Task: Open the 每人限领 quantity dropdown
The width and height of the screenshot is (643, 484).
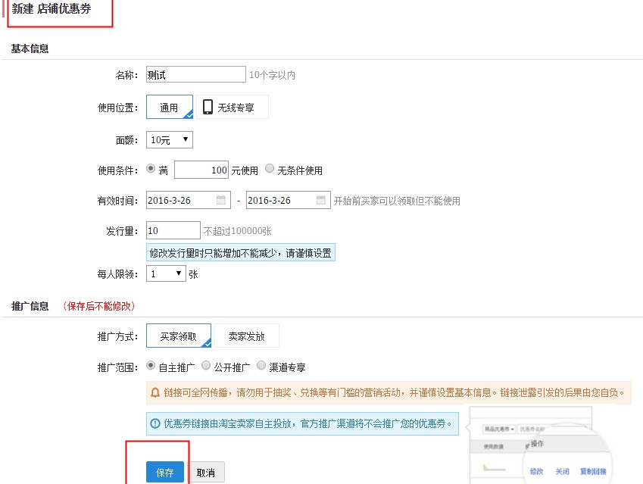Action: 166,273
